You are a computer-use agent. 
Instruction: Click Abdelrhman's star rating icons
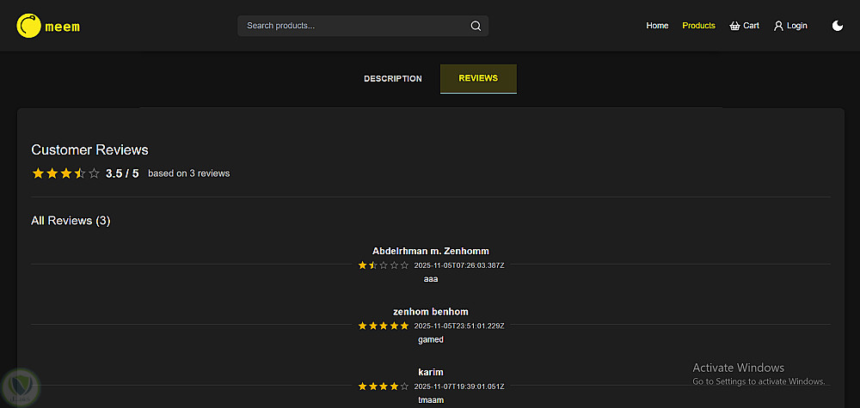384,265
